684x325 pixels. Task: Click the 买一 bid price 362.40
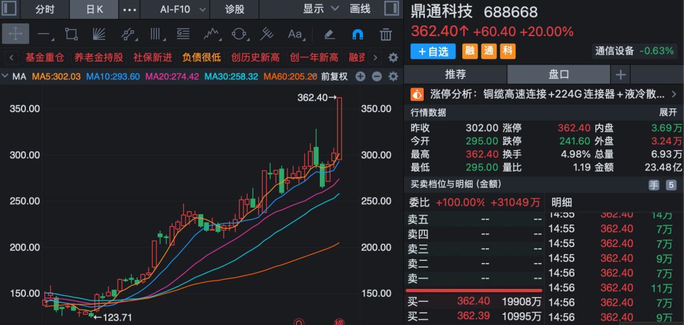pos(473,301)
